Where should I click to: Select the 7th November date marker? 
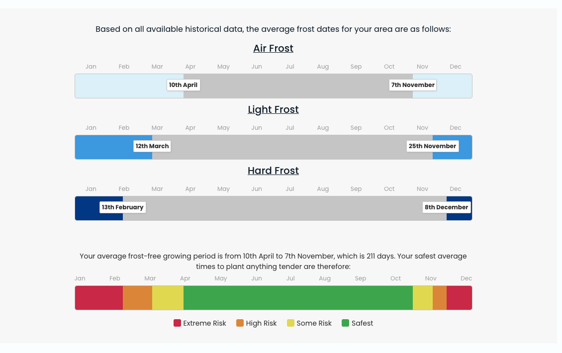[413, 85]
